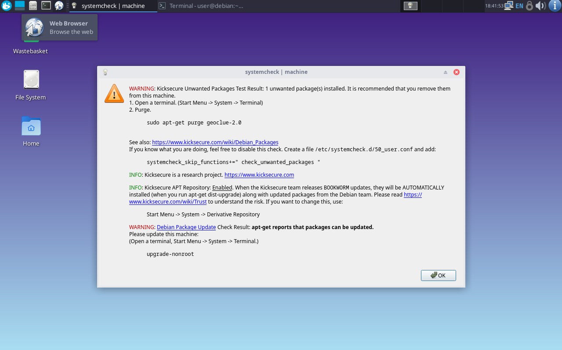This screenshot has height=350, width=562.
Task: Open the Web Browser launcher
Action: [x=59, y=6]
